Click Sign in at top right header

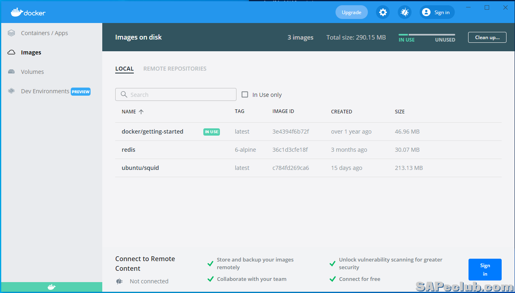point(437,12)
